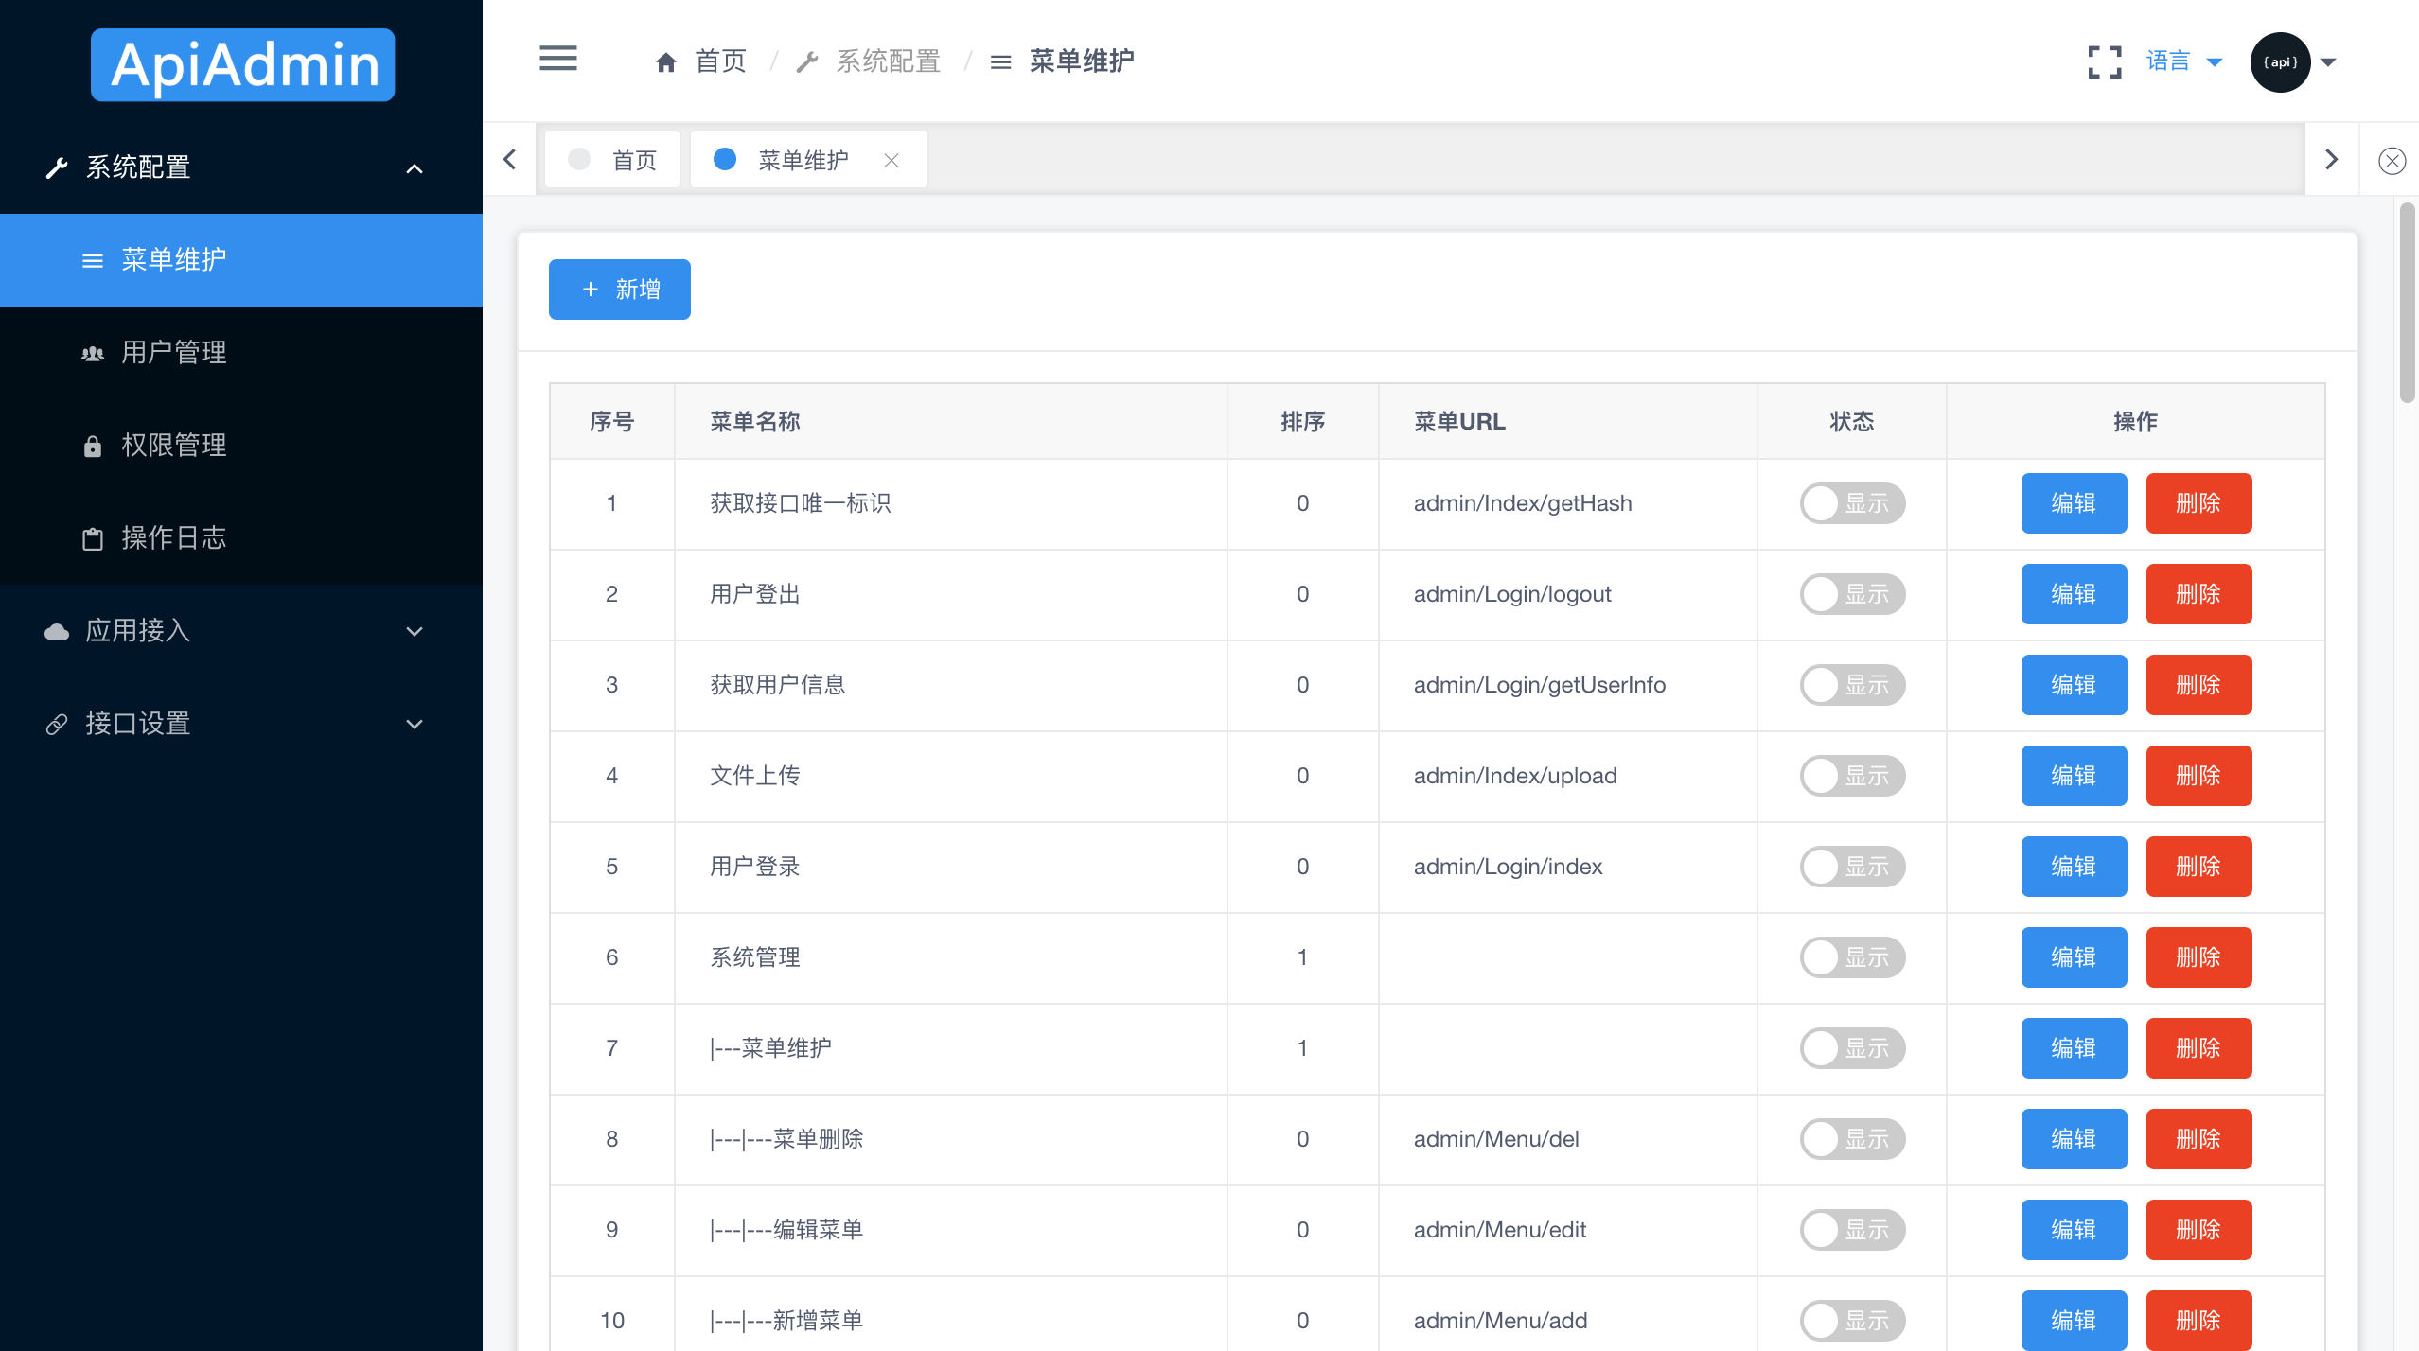Click the ApiAdmin logo

pyautogui.click(x=242, y=64)
